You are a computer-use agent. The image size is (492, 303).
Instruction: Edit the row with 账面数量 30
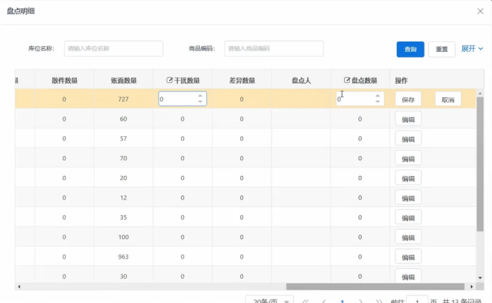pos(408,276)
